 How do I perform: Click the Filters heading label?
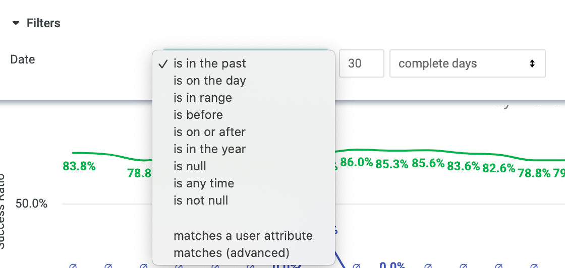tap(43, 23)
